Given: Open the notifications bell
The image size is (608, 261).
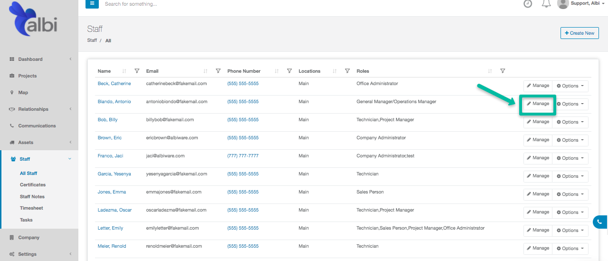Looking at the screenshot, I should tap(546, 4).
